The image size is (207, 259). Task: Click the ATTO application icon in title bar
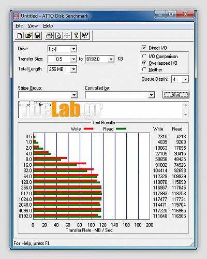[x=16, y=16]
